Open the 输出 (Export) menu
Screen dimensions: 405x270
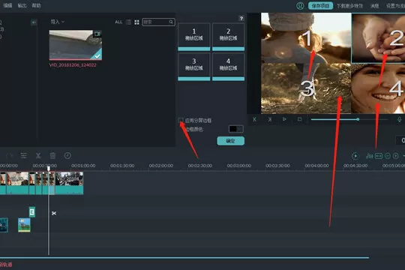point(22,5)
